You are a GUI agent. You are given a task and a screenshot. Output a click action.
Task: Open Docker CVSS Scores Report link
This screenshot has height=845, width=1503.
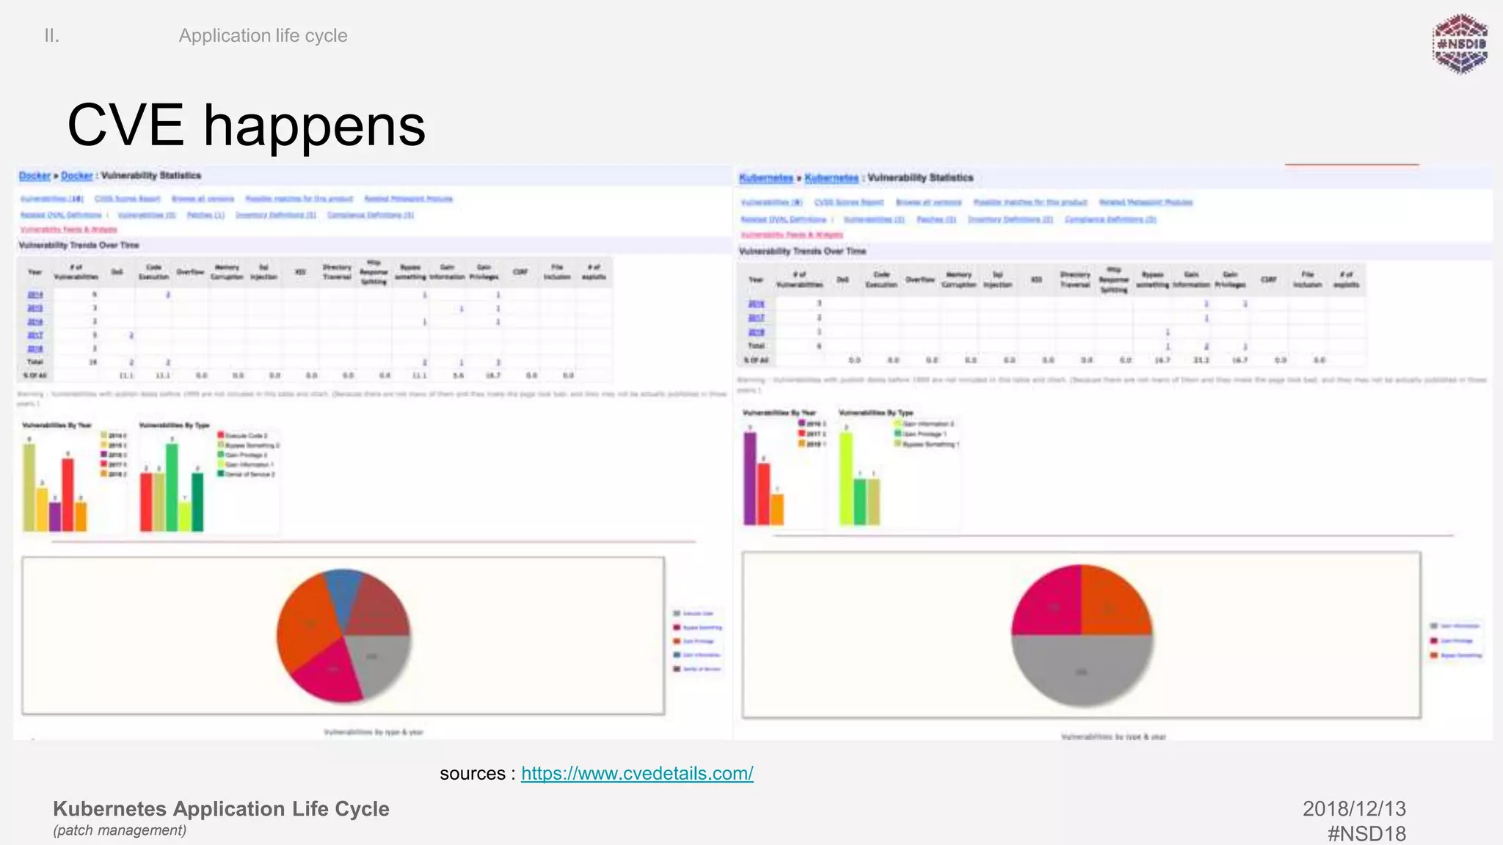128,199
